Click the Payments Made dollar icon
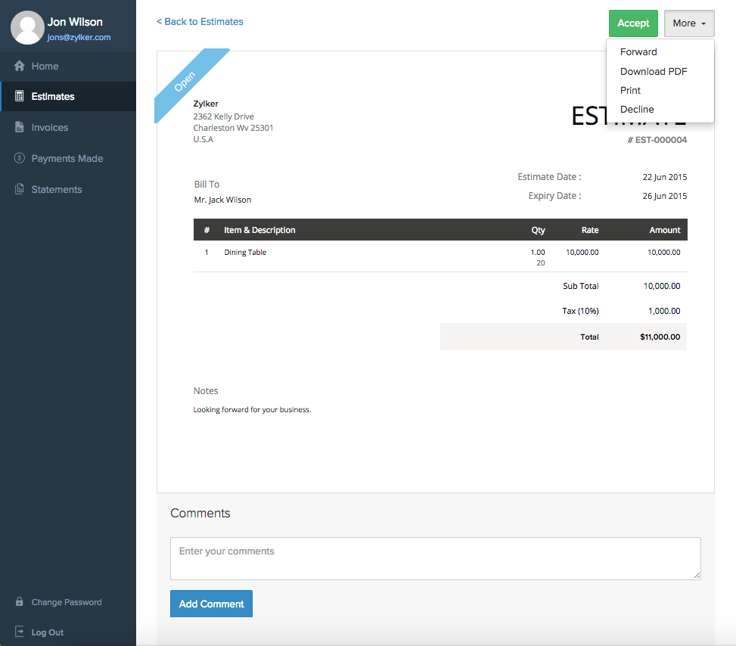The height and width of the screenshot is (646, 736). click(20, 159)
